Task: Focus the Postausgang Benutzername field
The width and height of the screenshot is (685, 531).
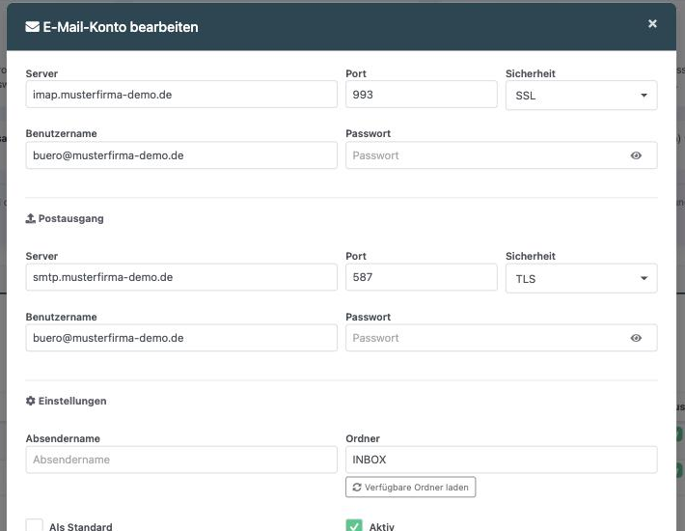Action: (x=181, y=338)
